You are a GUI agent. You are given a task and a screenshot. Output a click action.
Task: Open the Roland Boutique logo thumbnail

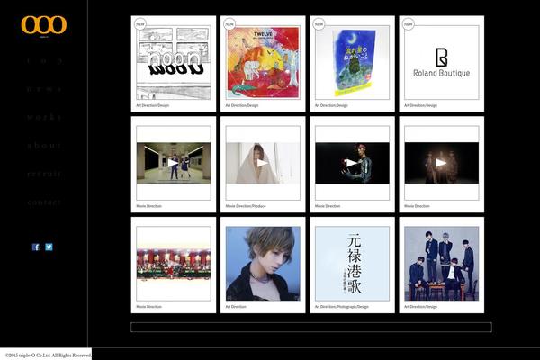(x=442, y=63)
